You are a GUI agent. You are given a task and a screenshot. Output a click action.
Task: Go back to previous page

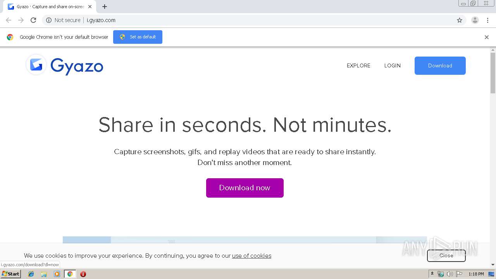(9, 20)
